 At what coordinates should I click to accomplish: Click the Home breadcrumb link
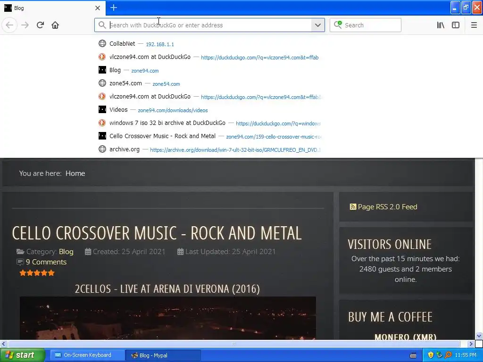click(75, 173)
